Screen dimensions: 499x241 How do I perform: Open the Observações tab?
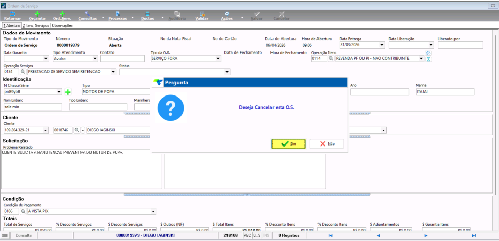pyautogui.click(x=62, y=25)
